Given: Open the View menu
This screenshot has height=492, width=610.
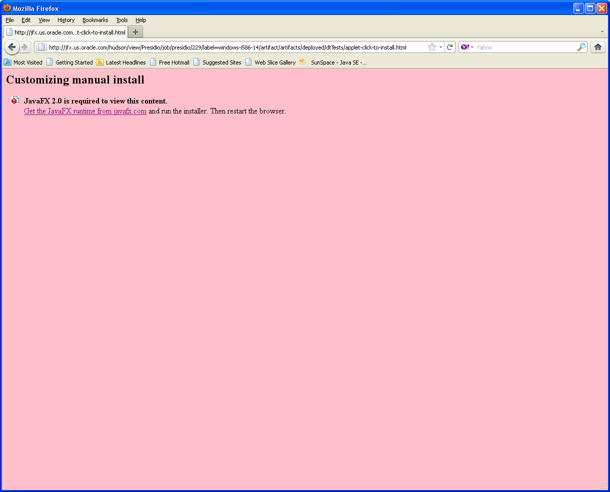Looking at the screenshot, I should (x=44, y=20).
